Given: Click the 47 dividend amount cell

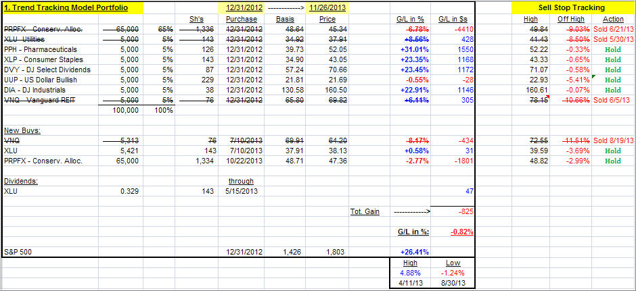Looking at the screenshot, I should coord(453,191).
